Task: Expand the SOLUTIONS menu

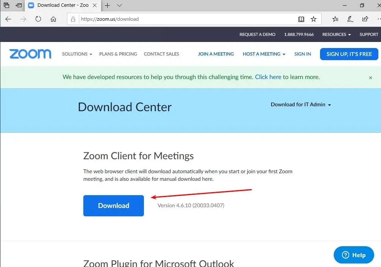Action: 77,54
